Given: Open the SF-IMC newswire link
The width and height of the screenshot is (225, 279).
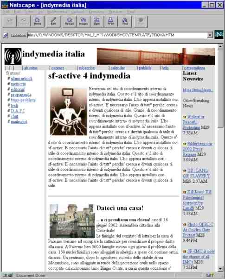Looking at the screenshot, I should pos(199,257).
